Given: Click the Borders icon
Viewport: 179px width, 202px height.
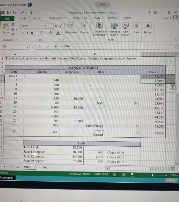Looking at the screenshot, I should pyautogui.click(x=41, y=33).
